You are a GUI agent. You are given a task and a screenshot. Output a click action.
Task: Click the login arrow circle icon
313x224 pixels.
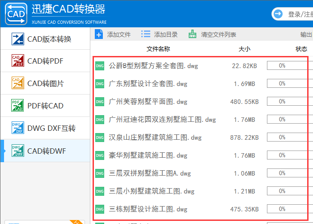tap(278, 14)
